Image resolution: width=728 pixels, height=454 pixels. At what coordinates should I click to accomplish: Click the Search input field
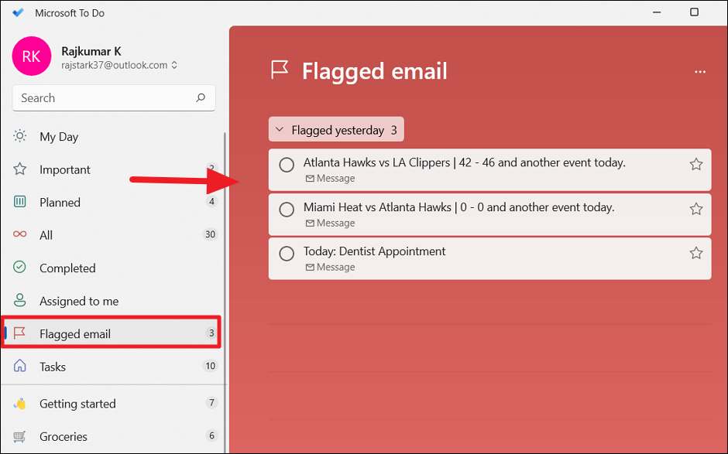(114, 98)
